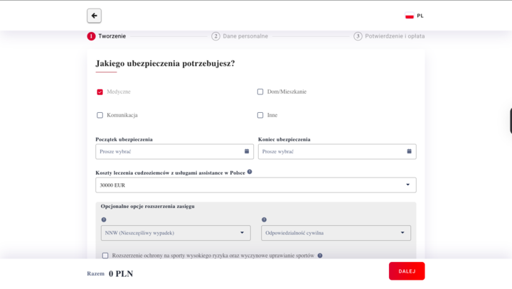
Task: Expand the 30000 EUR coverage dropdown
Action: point(255,185)
